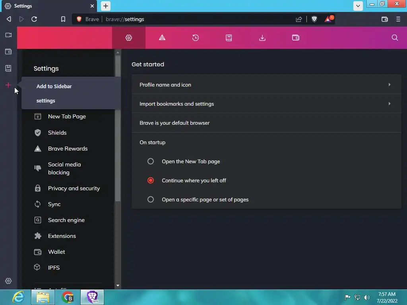
Task: Open the Downloads tab in header
Action: 262,38
